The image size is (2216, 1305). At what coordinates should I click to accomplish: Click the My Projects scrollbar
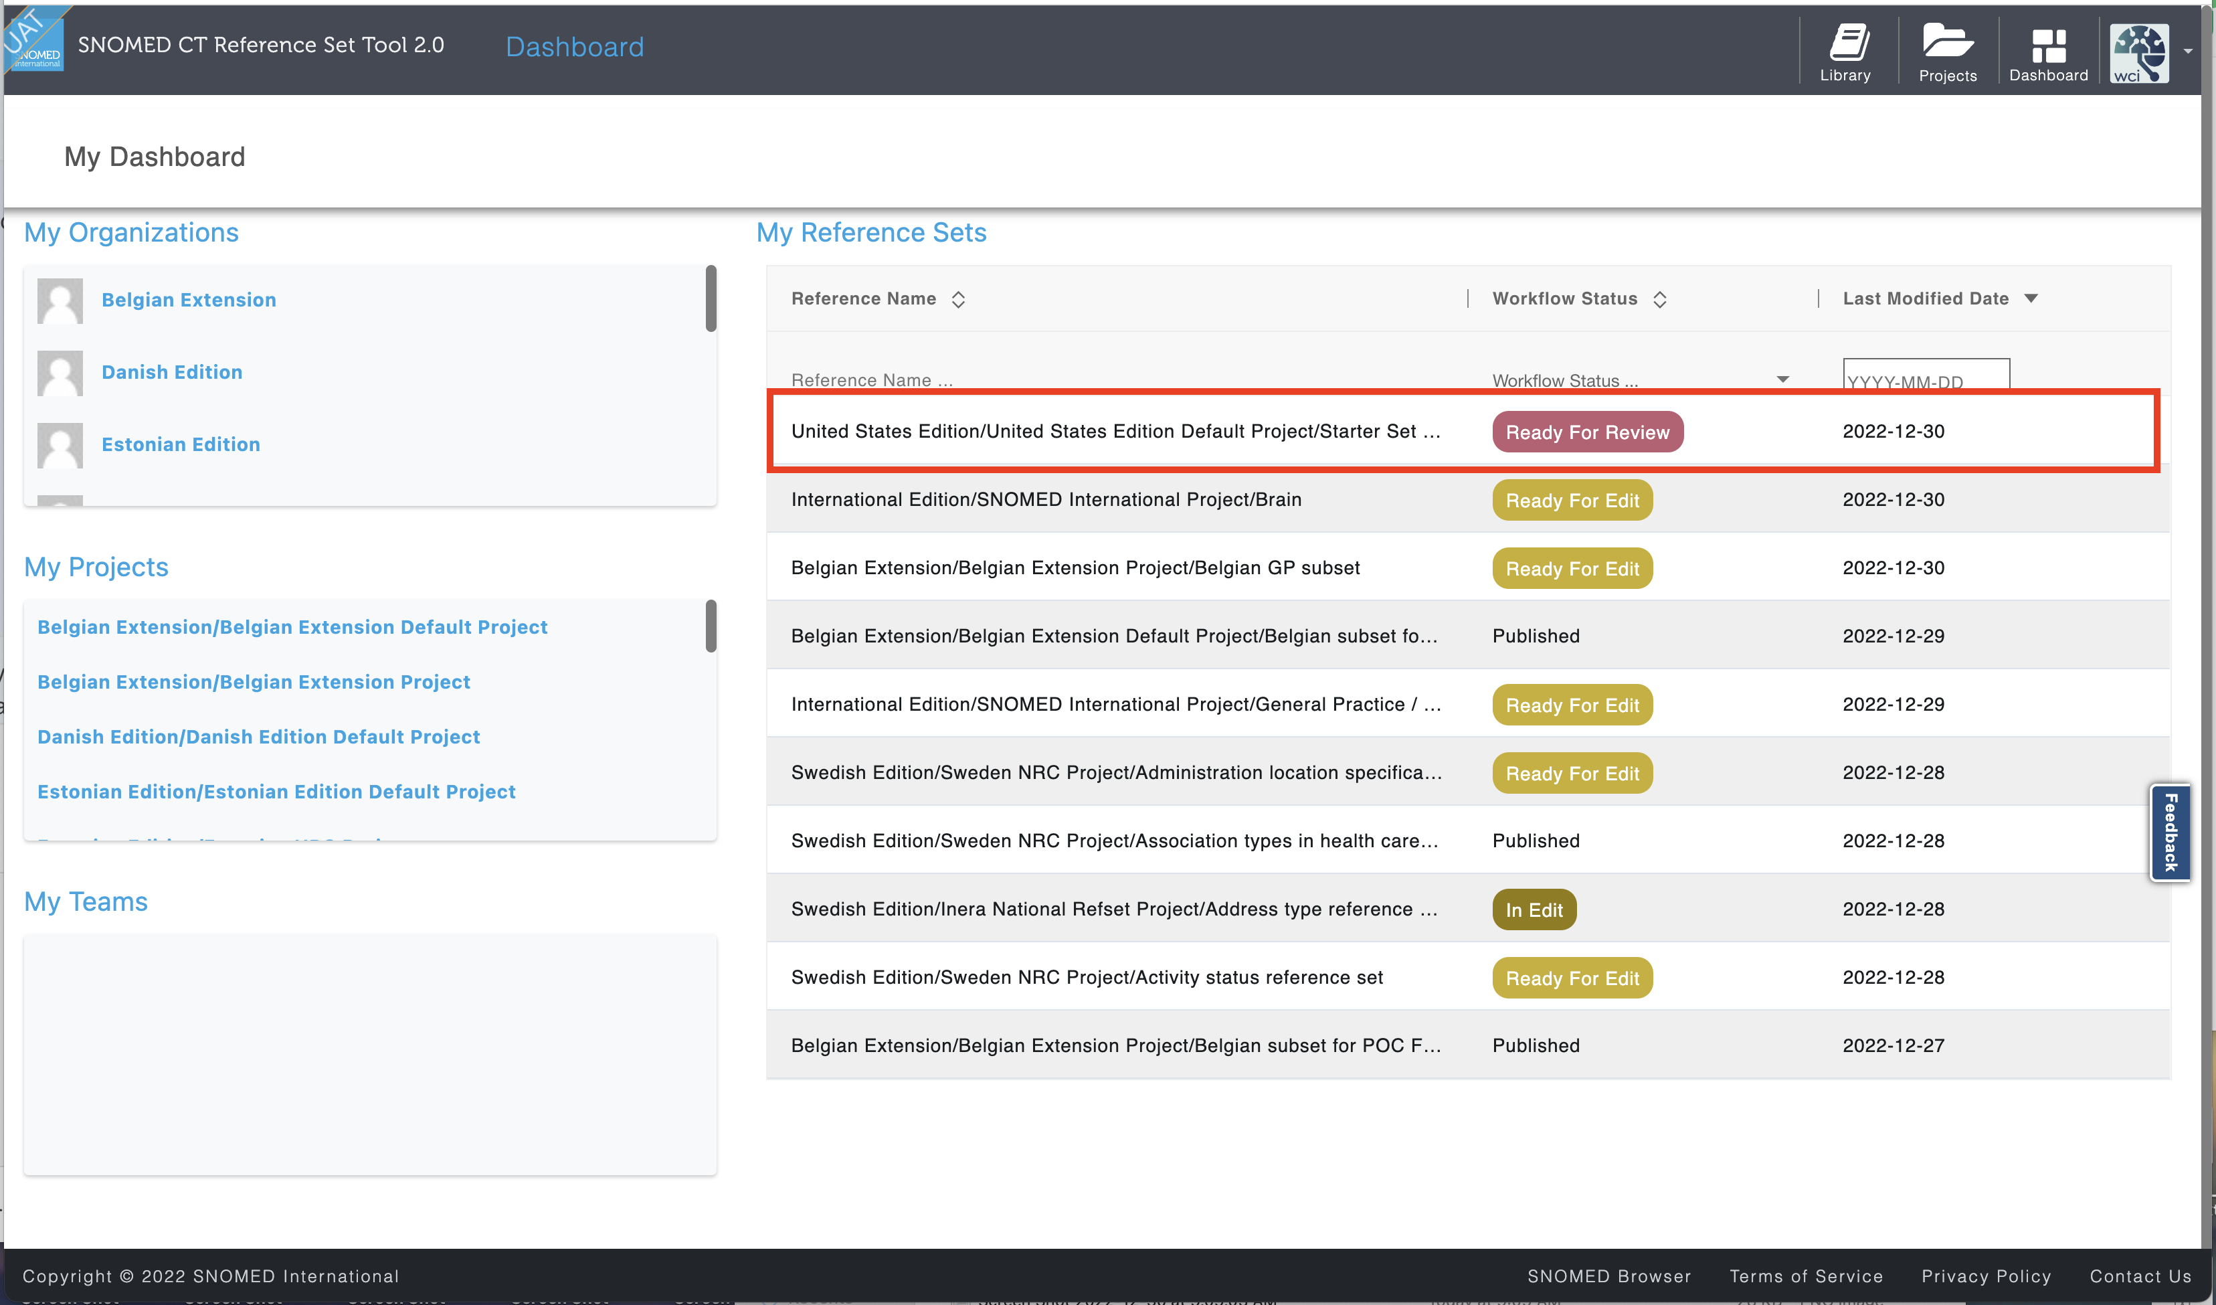click(x=711, y=626)
